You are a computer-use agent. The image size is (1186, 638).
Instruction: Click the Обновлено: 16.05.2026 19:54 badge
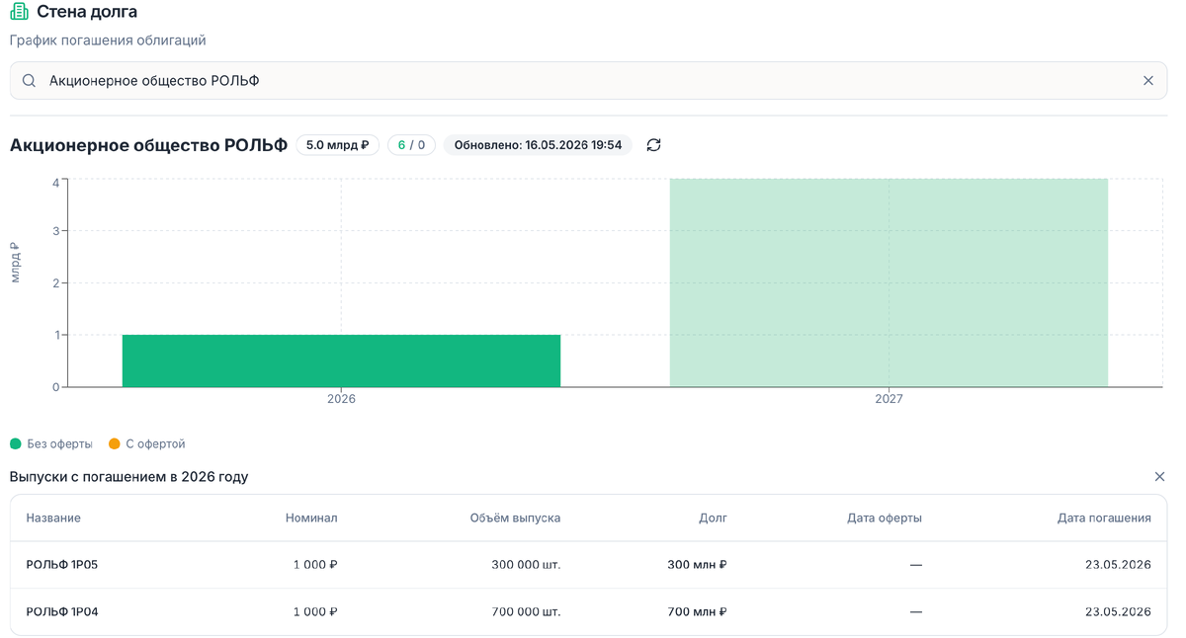538,145
